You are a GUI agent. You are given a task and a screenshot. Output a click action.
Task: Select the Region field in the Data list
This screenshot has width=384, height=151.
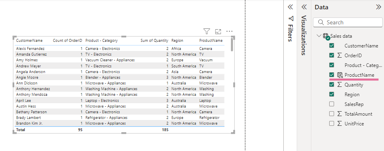352,95
